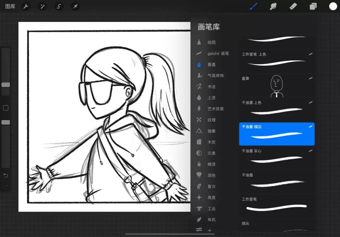This screenshot has width=340, height=237.
Task: Select the Eraser tool
Action: click(293, 6)
